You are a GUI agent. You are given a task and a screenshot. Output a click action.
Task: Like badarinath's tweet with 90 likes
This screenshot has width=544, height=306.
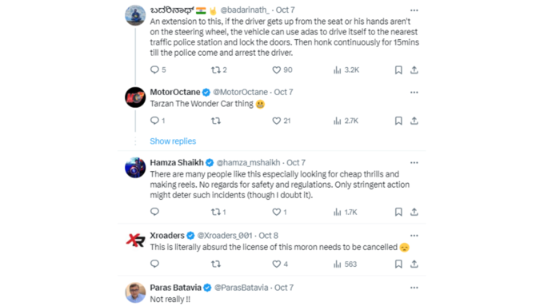pos(282,70)
